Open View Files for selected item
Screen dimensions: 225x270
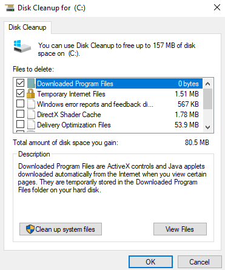click(180, 229)
